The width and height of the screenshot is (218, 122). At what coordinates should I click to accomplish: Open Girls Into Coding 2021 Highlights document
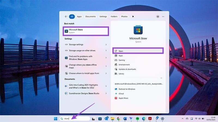tap(83, 86)
